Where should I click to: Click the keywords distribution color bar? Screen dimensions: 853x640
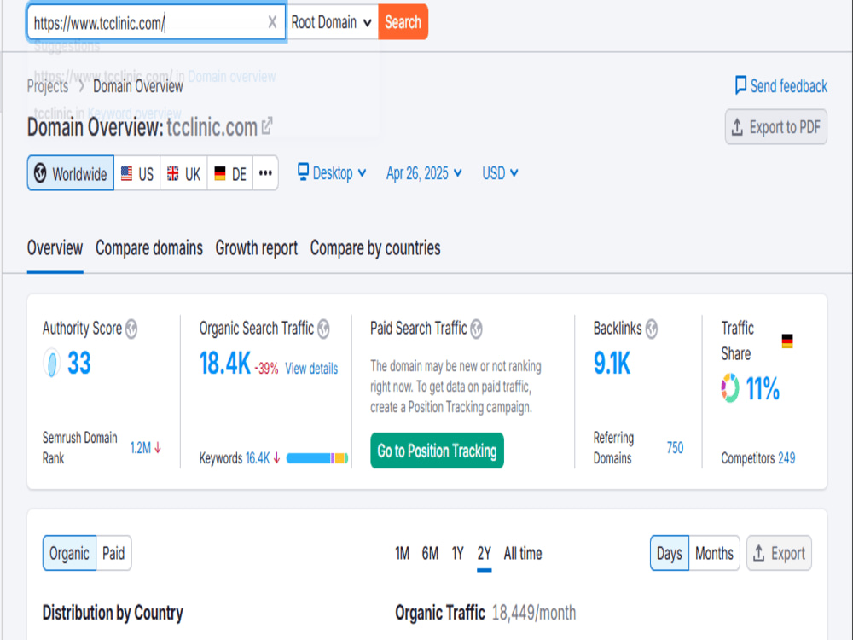click(x=317, y=458)
